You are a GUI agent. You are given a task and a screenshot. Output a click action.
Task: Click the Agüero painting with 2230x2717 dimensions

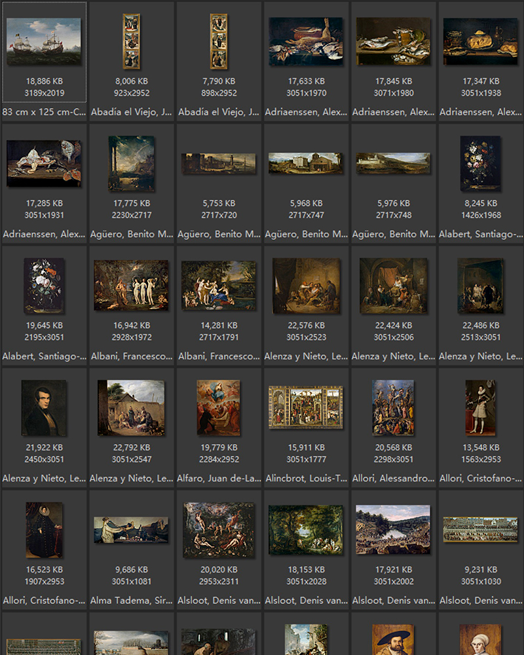click(x=131, y=164)
